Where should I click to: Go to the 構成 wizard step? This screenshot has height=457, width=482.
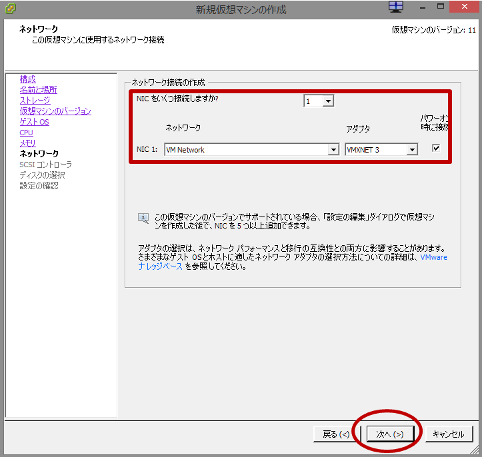pos(27,79)
